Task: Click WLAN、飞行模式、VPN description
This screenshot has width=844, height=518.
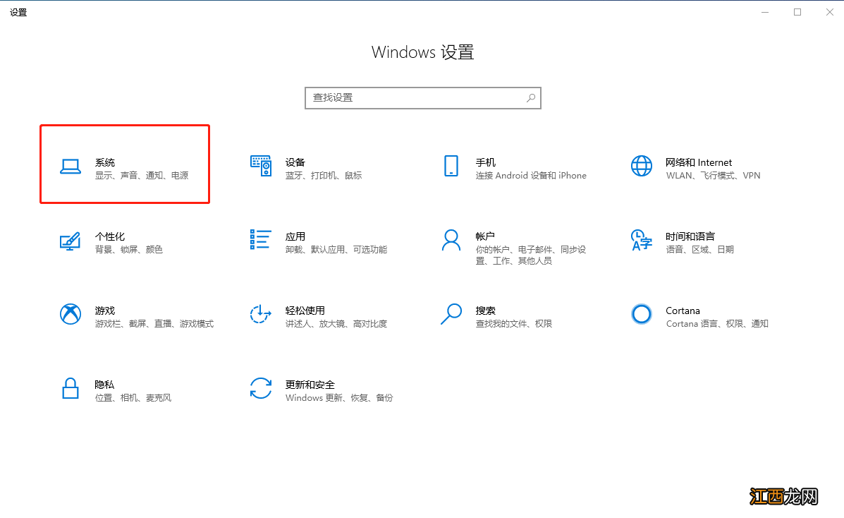Action: [x=713, y=176]
